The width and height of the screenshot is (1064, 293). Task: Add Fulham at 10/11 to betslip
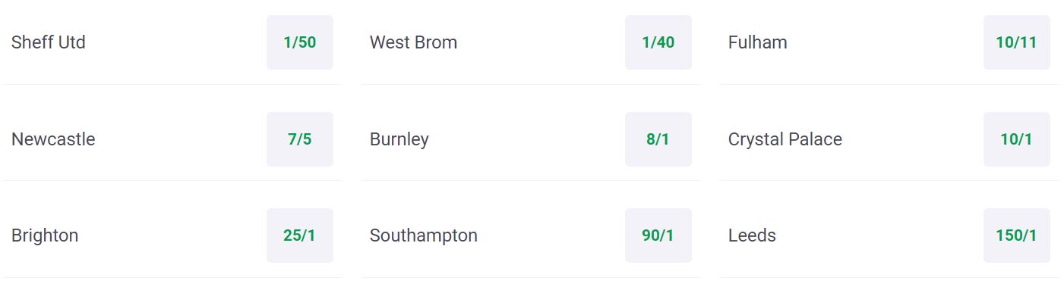pos(1017,42)
